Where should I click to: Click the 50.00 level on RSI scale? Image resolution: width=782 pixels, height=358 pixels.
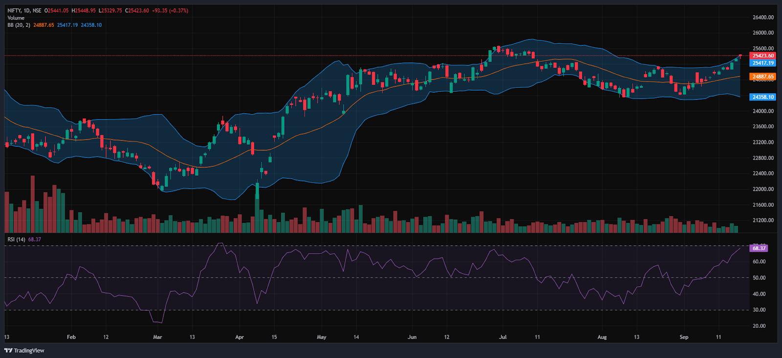(x=759, y=278)
